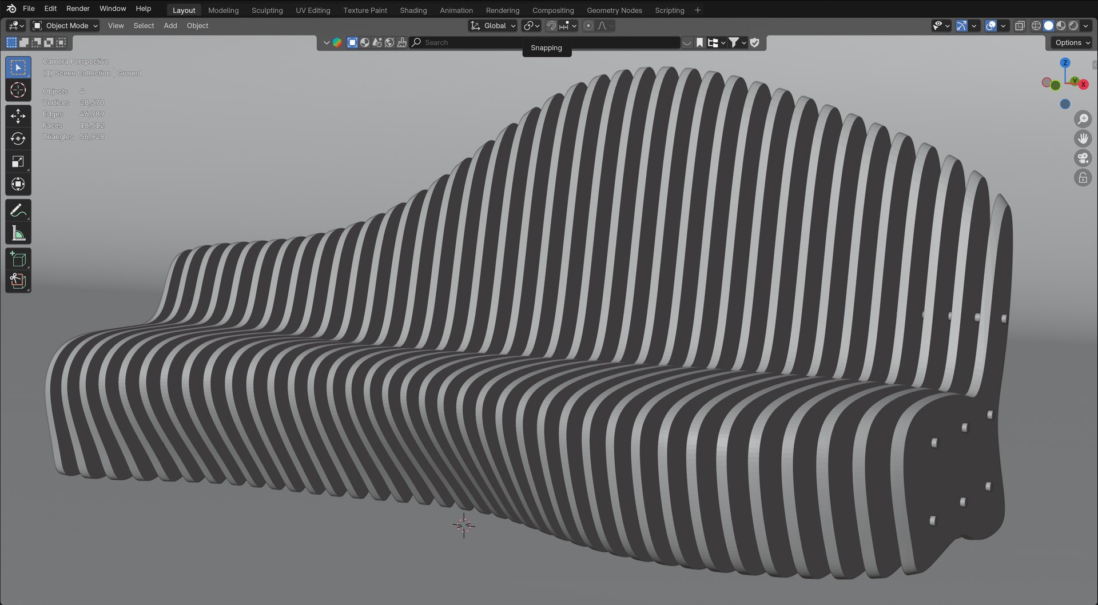Click the Blender logo menu icon
Viewport: 1098px width, 605px height.
(x=11, y=9)
